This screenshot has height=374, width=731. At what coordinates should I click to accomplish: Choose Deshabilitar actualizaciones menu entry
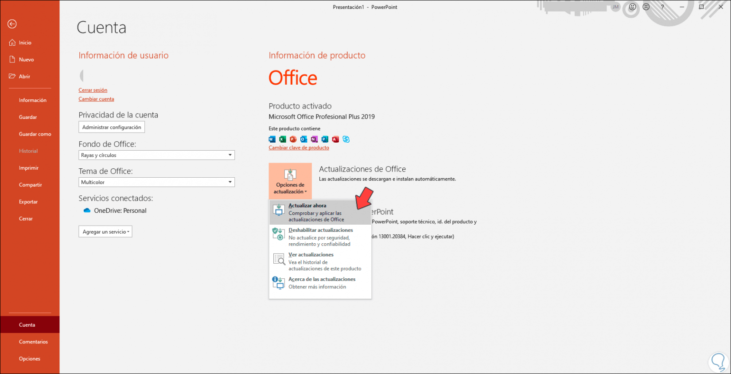tap(320, 237)
